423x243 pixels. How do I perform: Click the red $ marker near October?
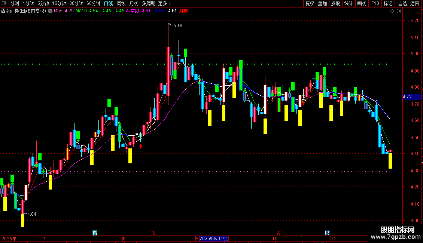(279, 233)
